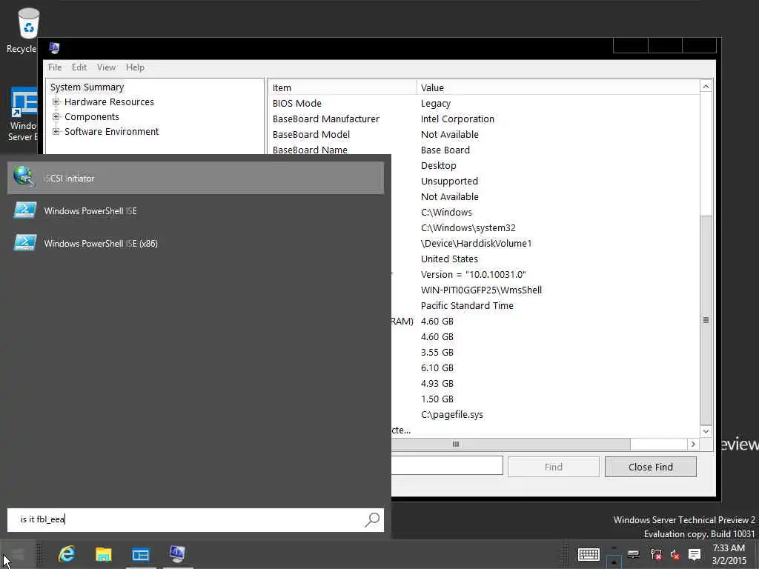The width and height of the screenshot is (759, 569).
Task: Click the WIN-PITI0GGFP25\WmsShell value
Action: [x=481, y=290]
